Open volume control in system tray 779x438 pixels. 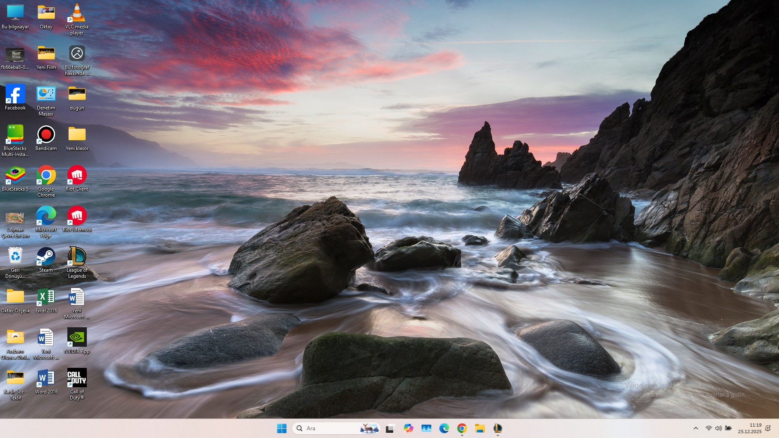tap(719, 428)
